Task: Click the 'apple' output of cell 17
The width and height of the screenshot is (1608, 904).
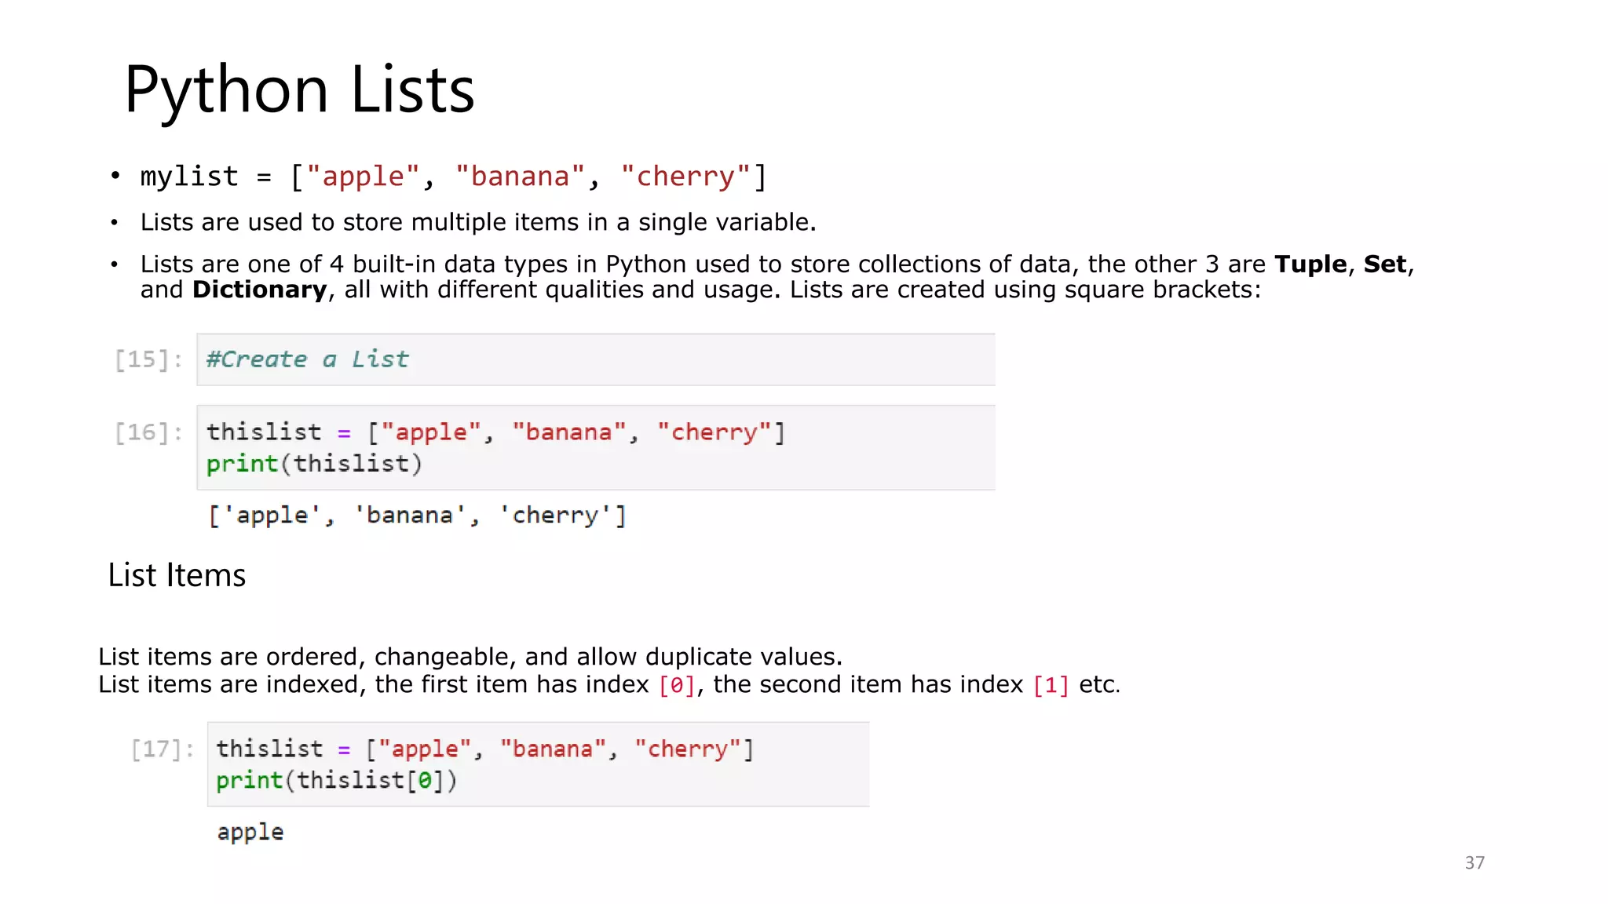Action: [250, 833]
